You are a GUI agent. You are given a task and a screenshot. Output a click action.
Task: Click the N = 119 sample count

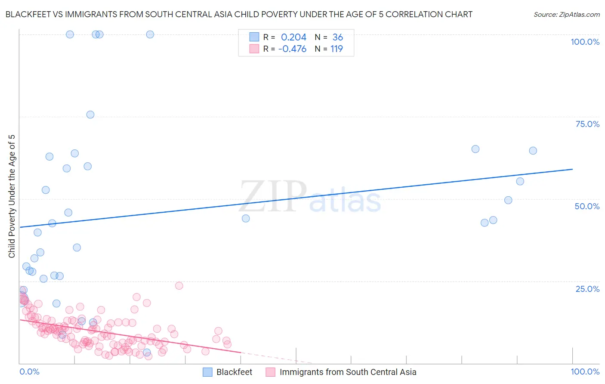point(336,49)
